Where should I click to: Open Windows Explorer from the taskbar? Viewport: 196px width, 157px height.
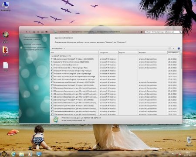(x=22, y=154)
